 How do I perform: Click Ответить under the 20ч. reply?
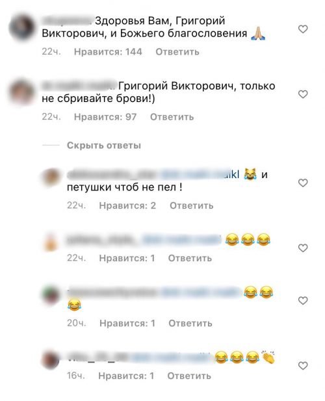coord(190,324)
